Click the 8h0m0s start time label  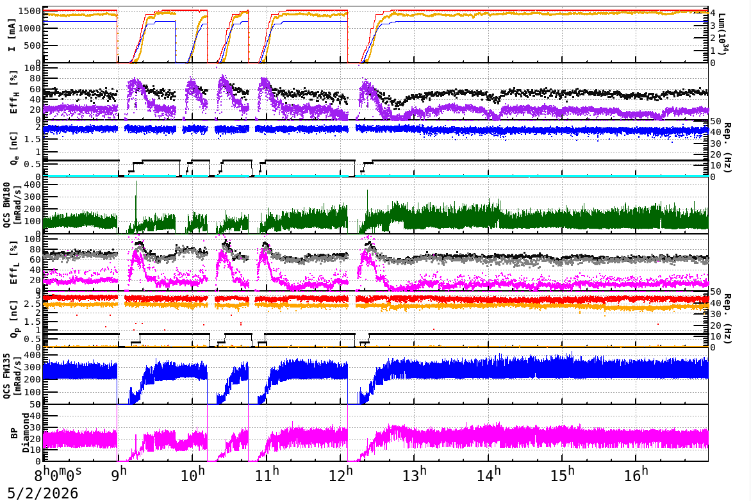point(58,474)
